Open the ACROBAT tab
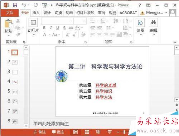Viewport: 179px width, 136px height. point(128,12)
